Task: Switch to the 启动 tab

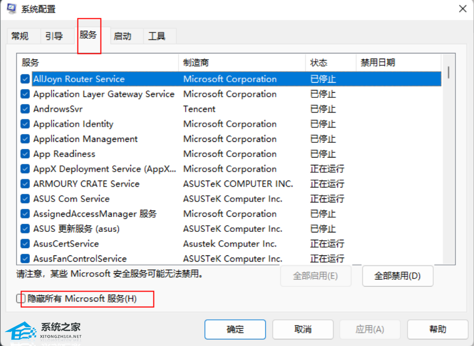Action: 123,36
